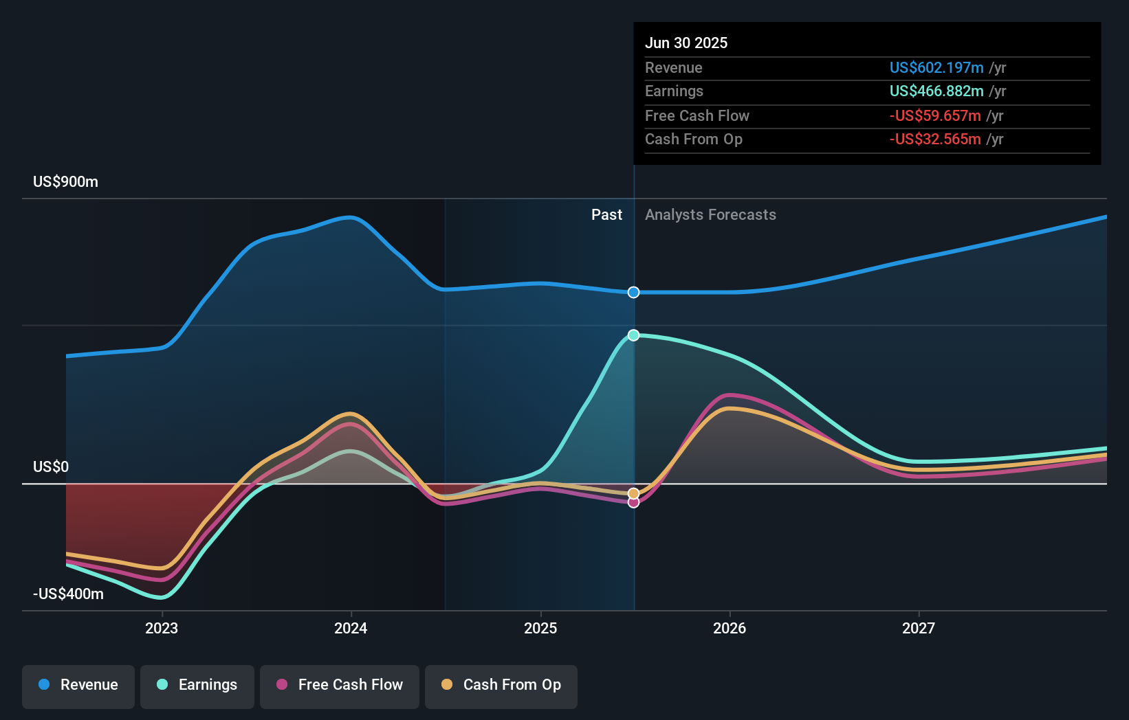Click the US$602.197m revenue value

[x=936, y=67]
